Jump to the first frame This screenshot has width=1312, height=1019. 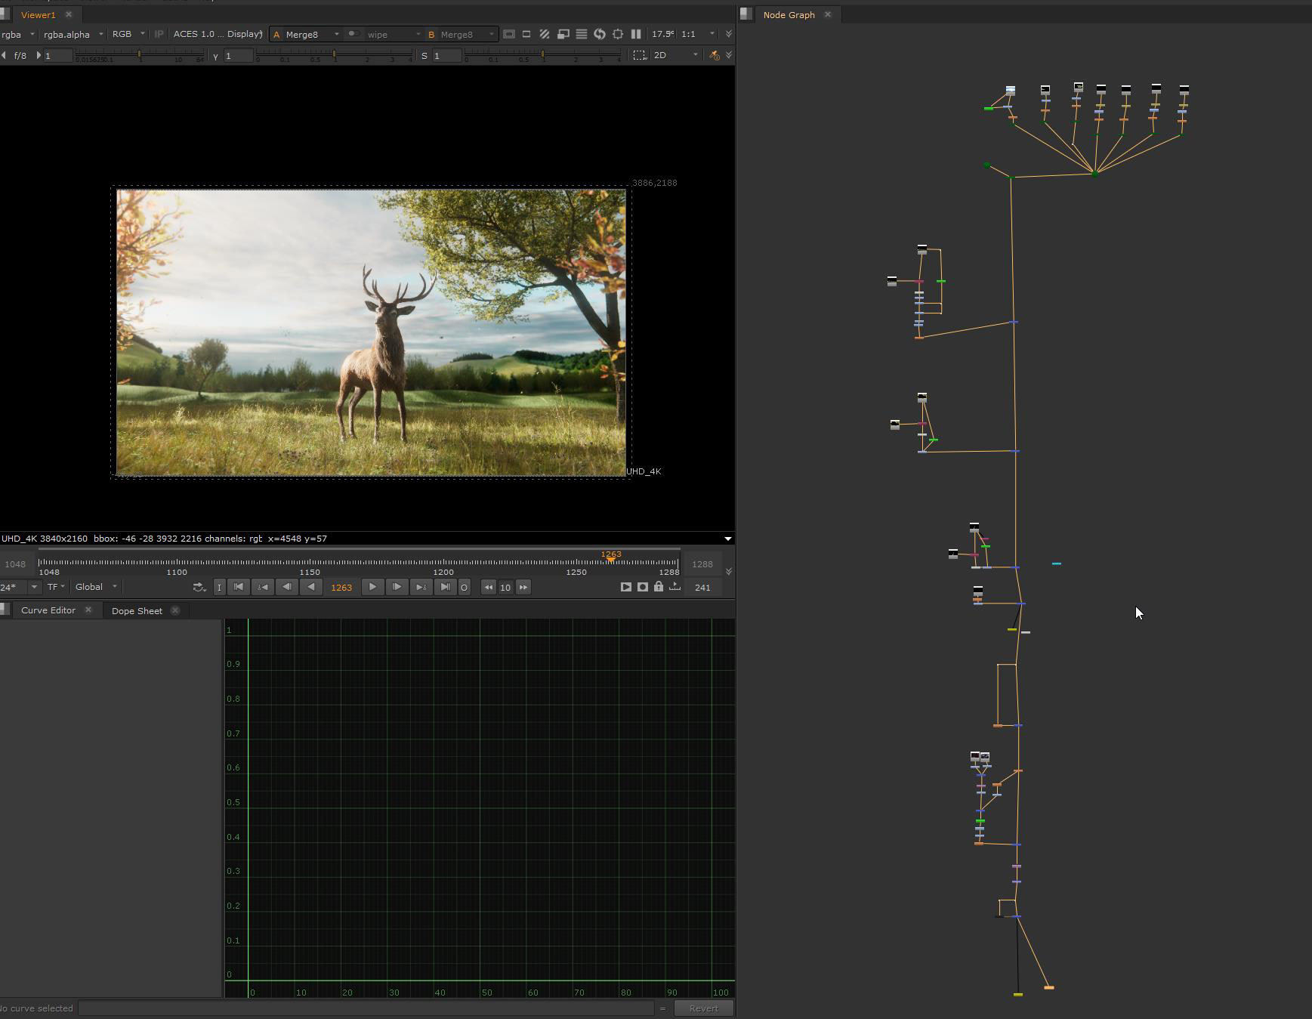(x=239, y=587)
